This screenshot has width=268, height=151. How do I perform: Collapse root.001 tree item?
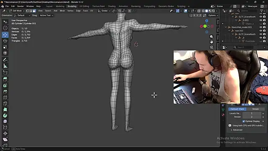coord(229,31)
